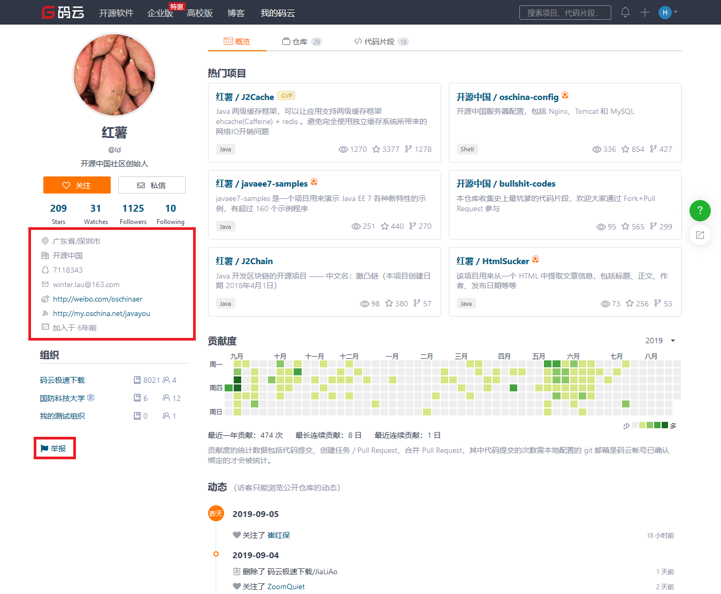Image resolution: width=721 pixels, height=594 pixels.
Task: Click the fork icon on bullshit-codes card
Action: pyautogui.click(x=653, y=226)
